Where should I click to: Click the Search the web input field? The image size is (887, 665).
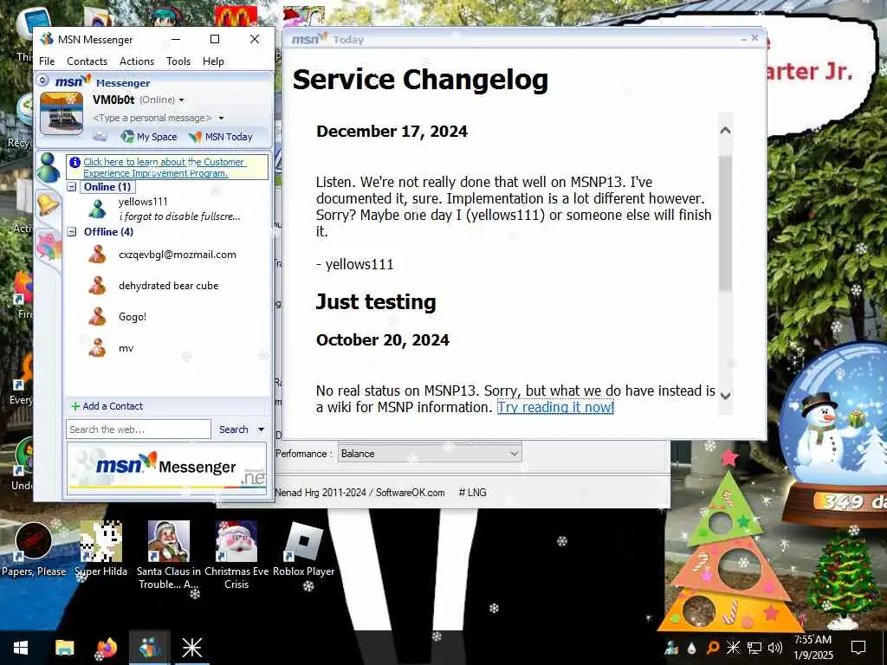tap(138, 429)
